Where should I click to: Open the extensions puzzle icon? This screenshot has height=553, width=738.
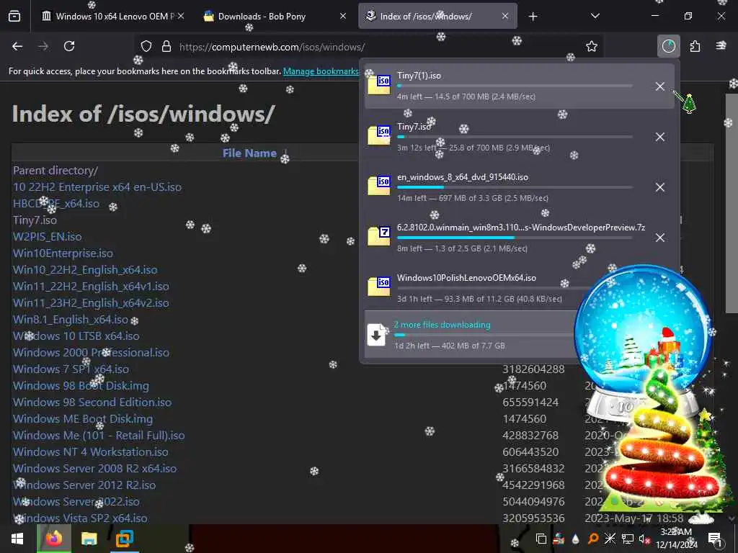click(x=695, y=46)
